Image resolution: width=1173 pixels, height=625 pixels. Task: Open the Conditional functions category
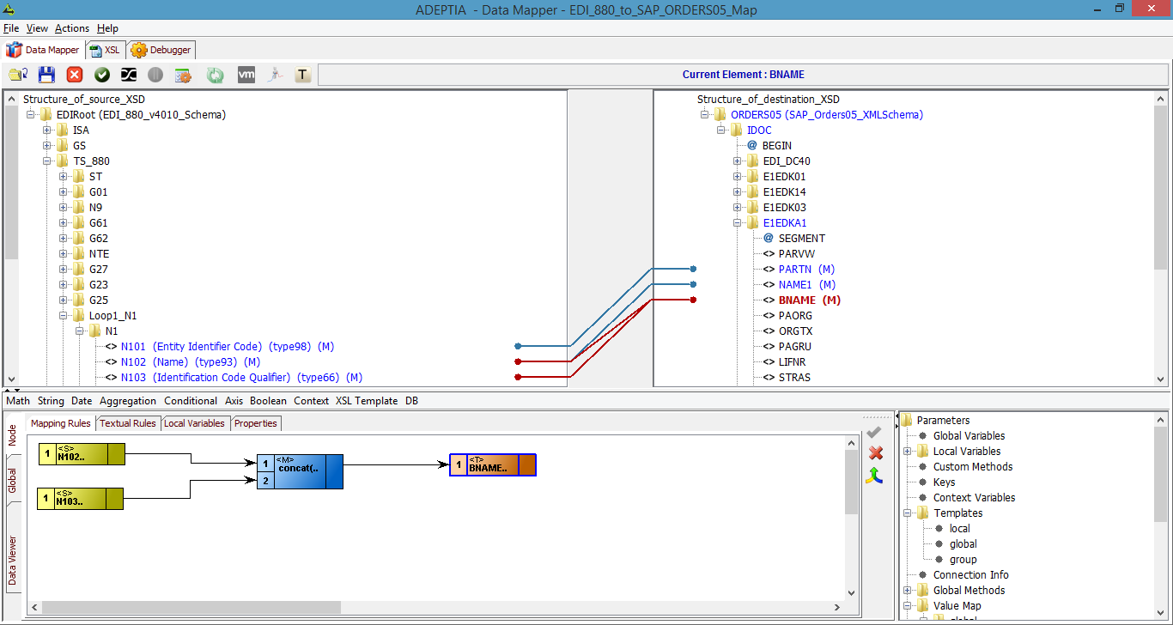click(x=190, y=401)
